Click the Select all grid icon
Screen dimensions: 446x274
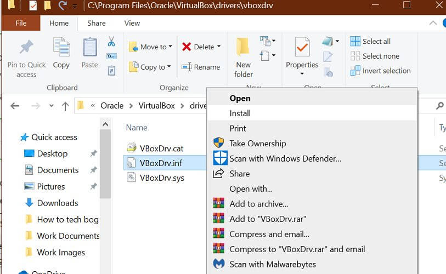355,41
